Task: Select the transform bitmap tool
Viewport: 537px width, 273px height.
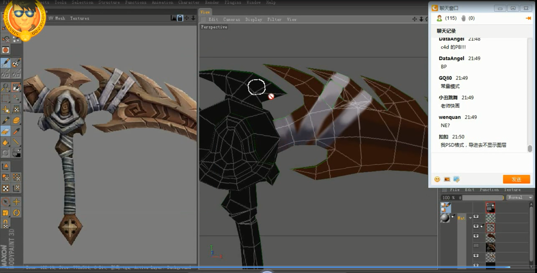Action: [x=17, y=109]
